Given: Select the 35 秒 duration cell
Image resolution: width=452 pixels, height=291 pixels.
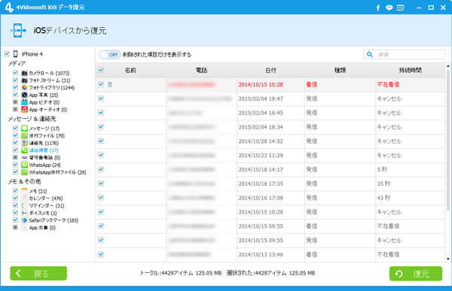Looking at the screenshot, I should tap(383, 183).
